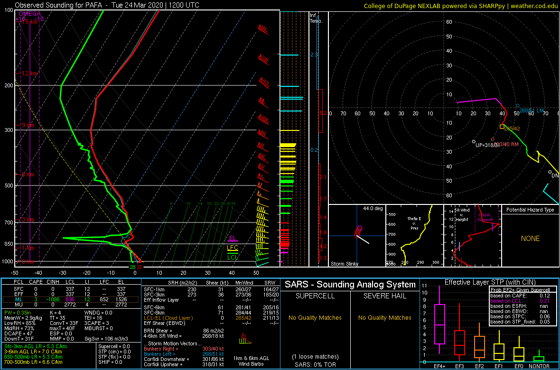Viewport: 560px width, 370px height.
Task: Click the 'SARS - Sounding Analog System' heading
Action: click(x=350, y=285)
